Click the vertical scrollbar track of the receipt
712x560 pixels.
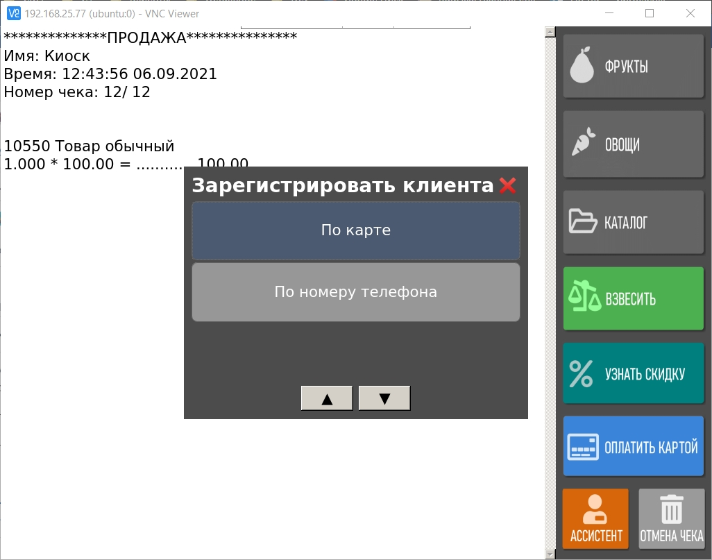550,291
